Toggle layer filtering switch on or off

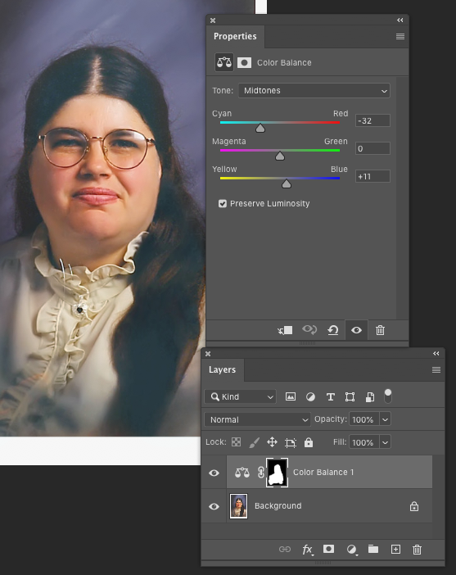pyautogui.click(x=388, y=396)
